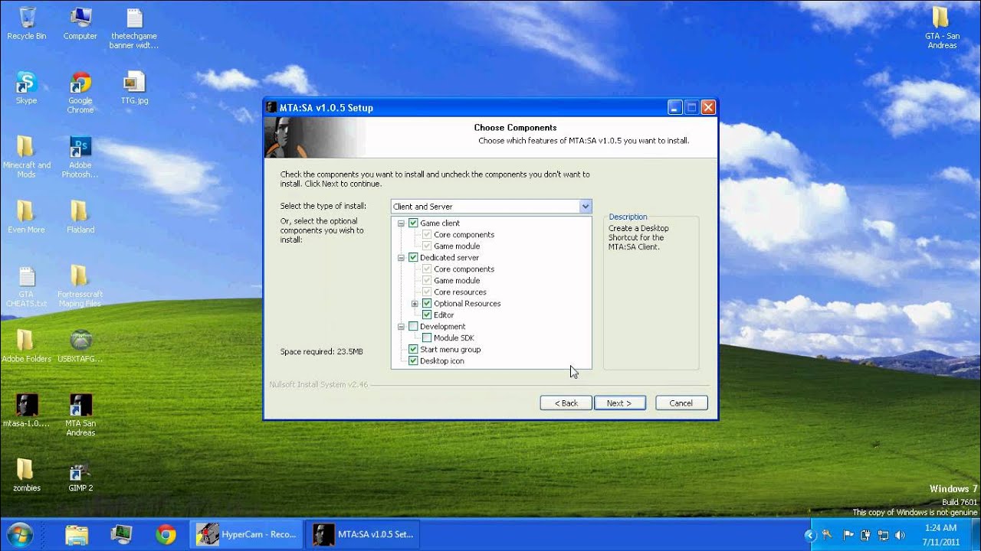The width and height of the screenshot is (981, 551).
Task: Launch the Adobe Photoshop desktop shortcut
Action: pyautogui.click(x=80, y=156)
